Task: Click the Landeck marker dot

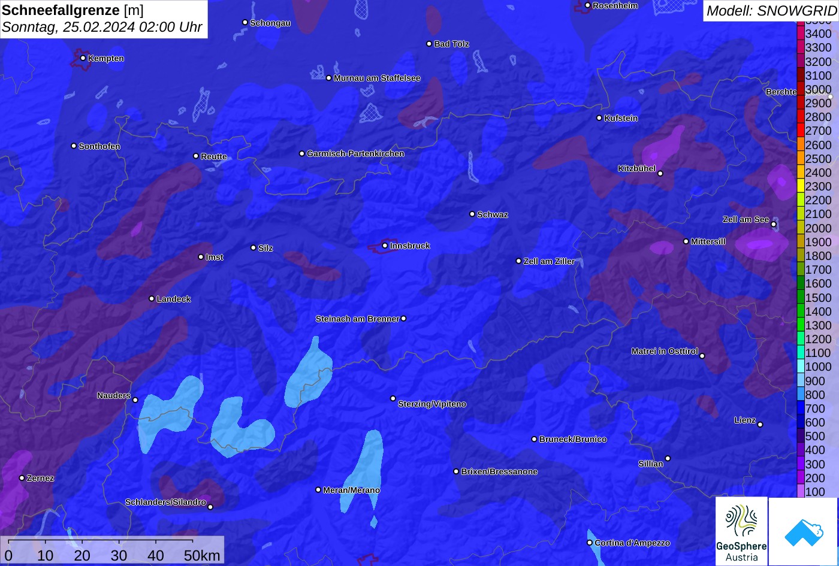Action: [x=152, y=299]
